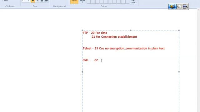Screen dimensions: 200x112
Task: Toggle Italic text formatting
Action: point(37,1)
